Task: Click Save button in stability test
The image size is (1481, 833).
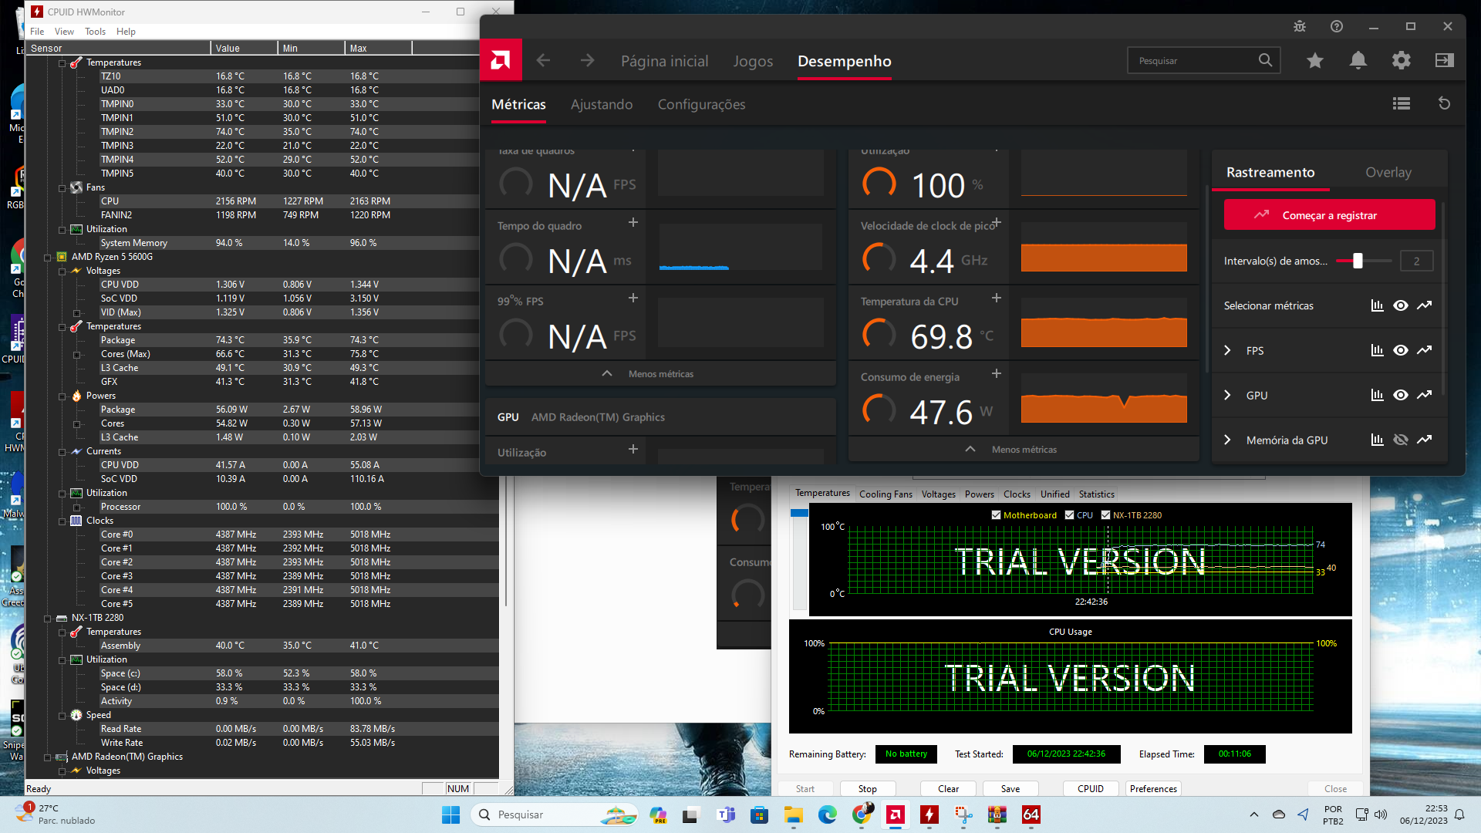Action: 1010,788
